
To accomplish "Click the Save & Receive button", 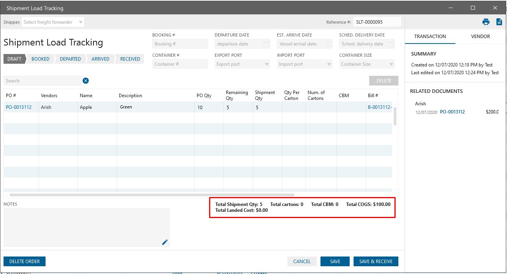I will 375,262.
